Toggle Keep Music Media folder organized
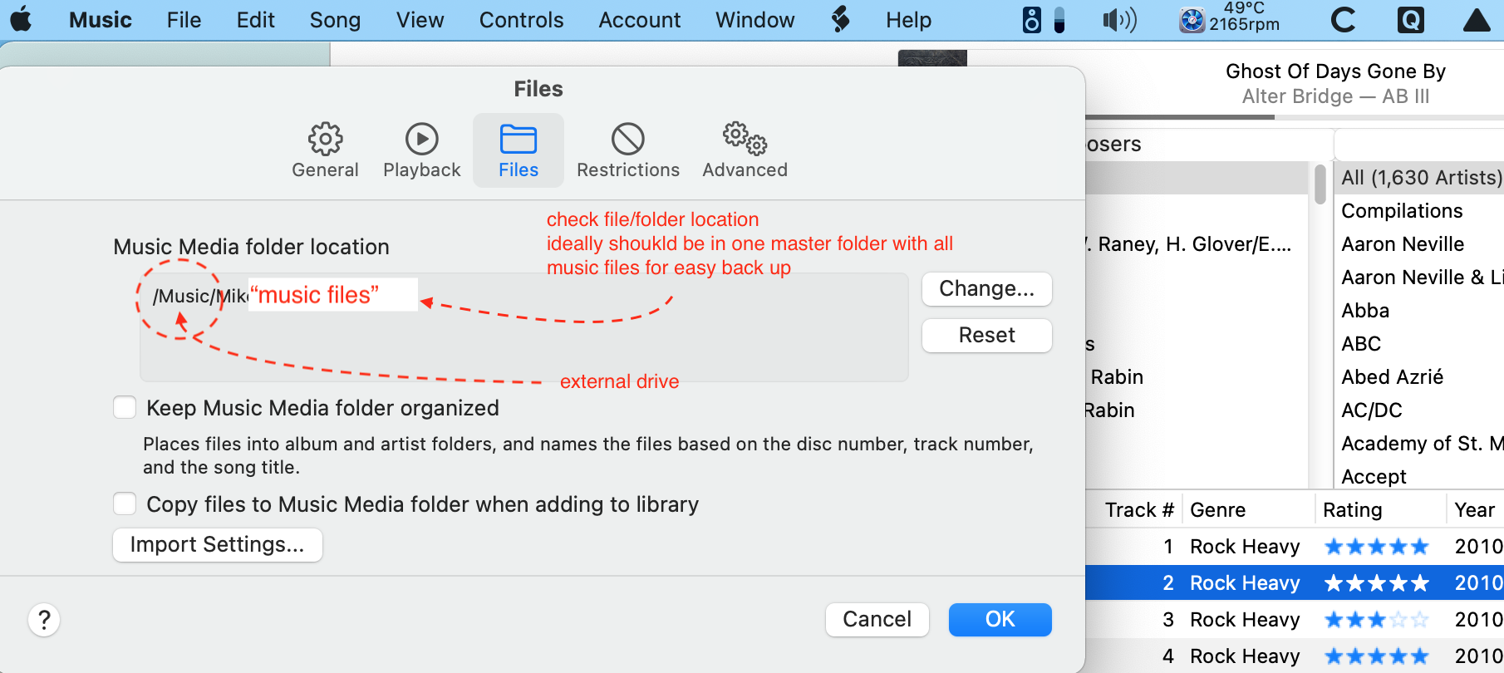Viewport: 1504px width, 673px height. click(x=125, y=407)
